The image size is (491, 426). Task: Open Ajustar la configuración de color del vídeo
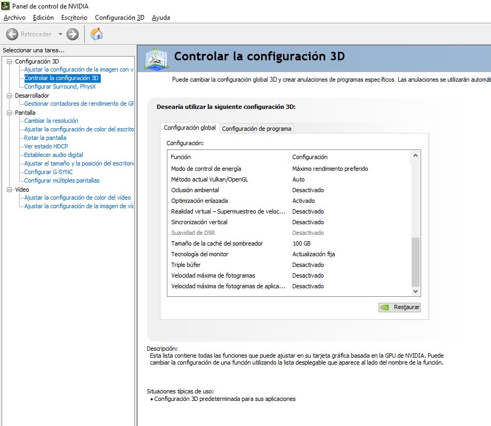click(x=77, y=198)
